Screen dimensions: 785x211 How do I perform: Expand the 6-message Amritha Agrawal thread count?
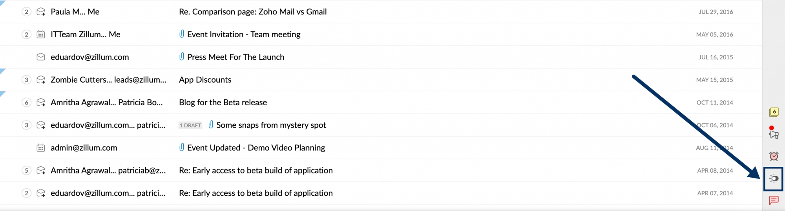[26, 103]
